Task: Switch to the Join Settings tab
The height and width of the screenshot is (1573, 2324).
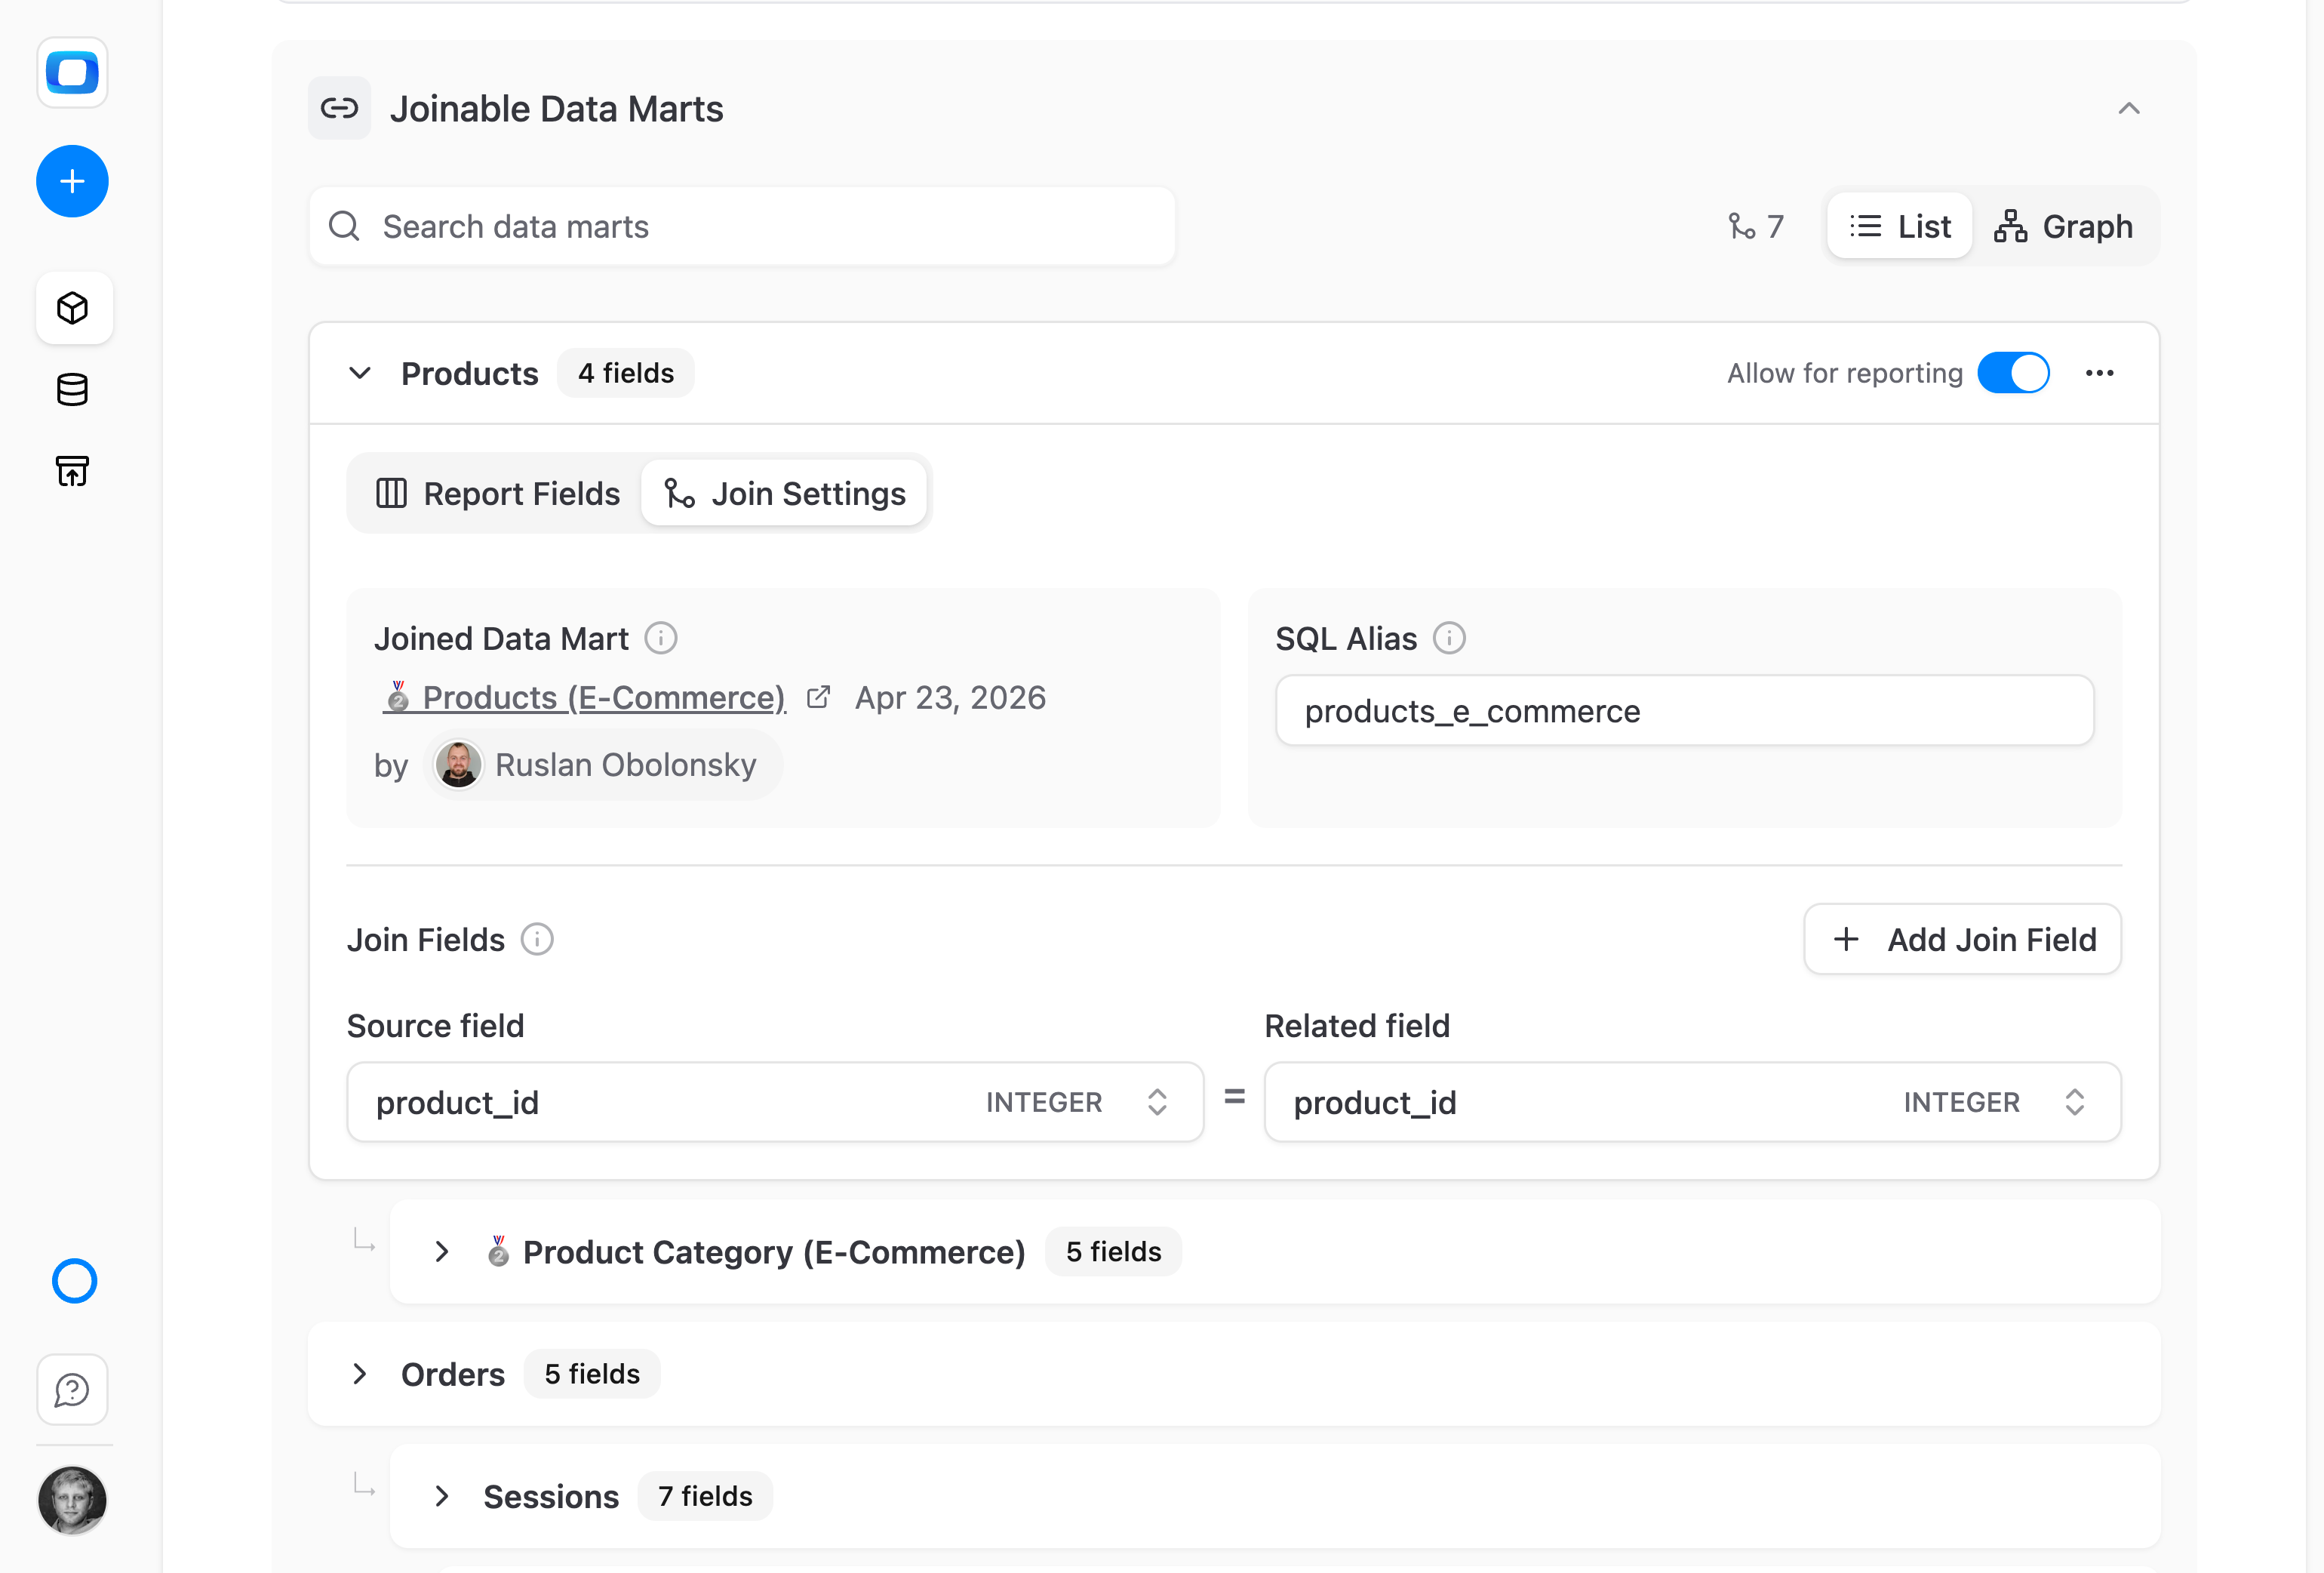Action: pyautogui.click(x=784, y=494)
